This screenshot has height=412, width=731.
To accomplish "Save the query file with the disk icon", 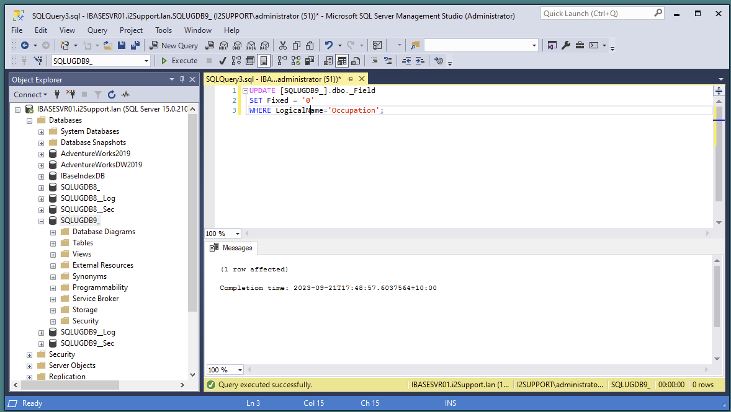I will tap(122, 45).
